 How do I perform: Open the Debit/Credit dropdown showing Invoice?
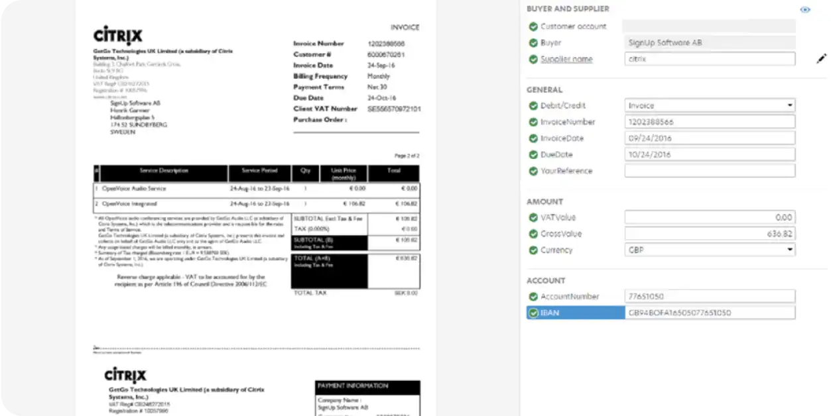(x=710, y=105)
